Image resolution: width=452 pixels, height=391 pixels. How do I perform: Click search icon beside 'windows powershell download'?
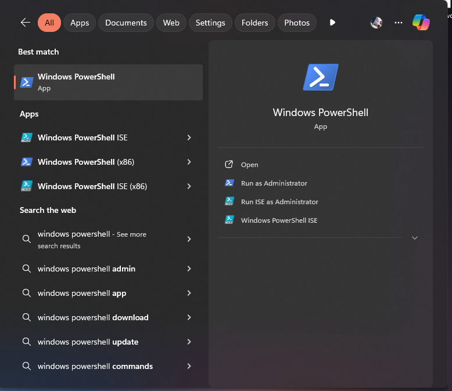[27, 317]
